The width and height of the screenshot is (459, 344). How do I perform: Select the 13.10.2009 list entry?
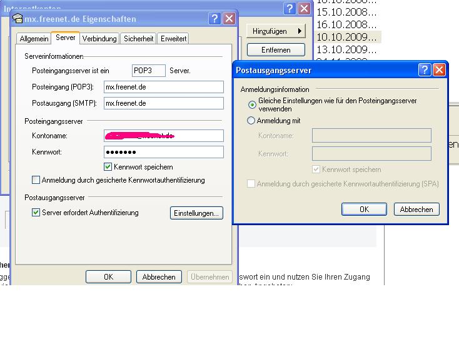(346, 50)
